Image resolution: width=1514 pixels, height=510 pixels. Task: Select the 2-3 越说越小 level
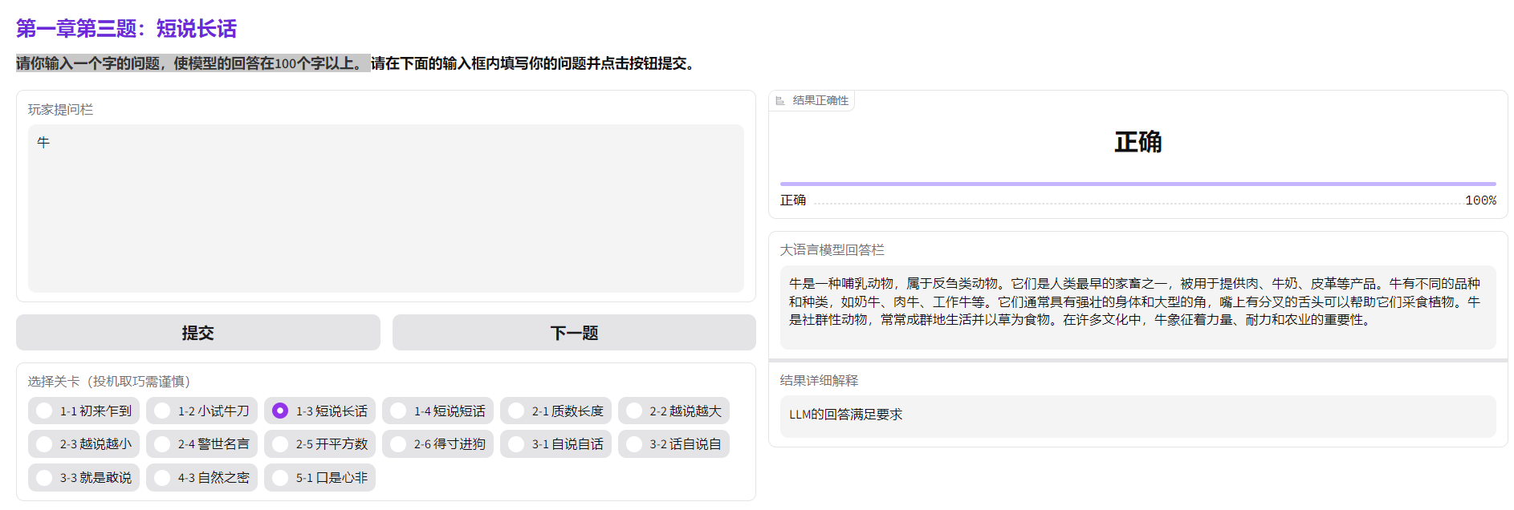(84, 444)
